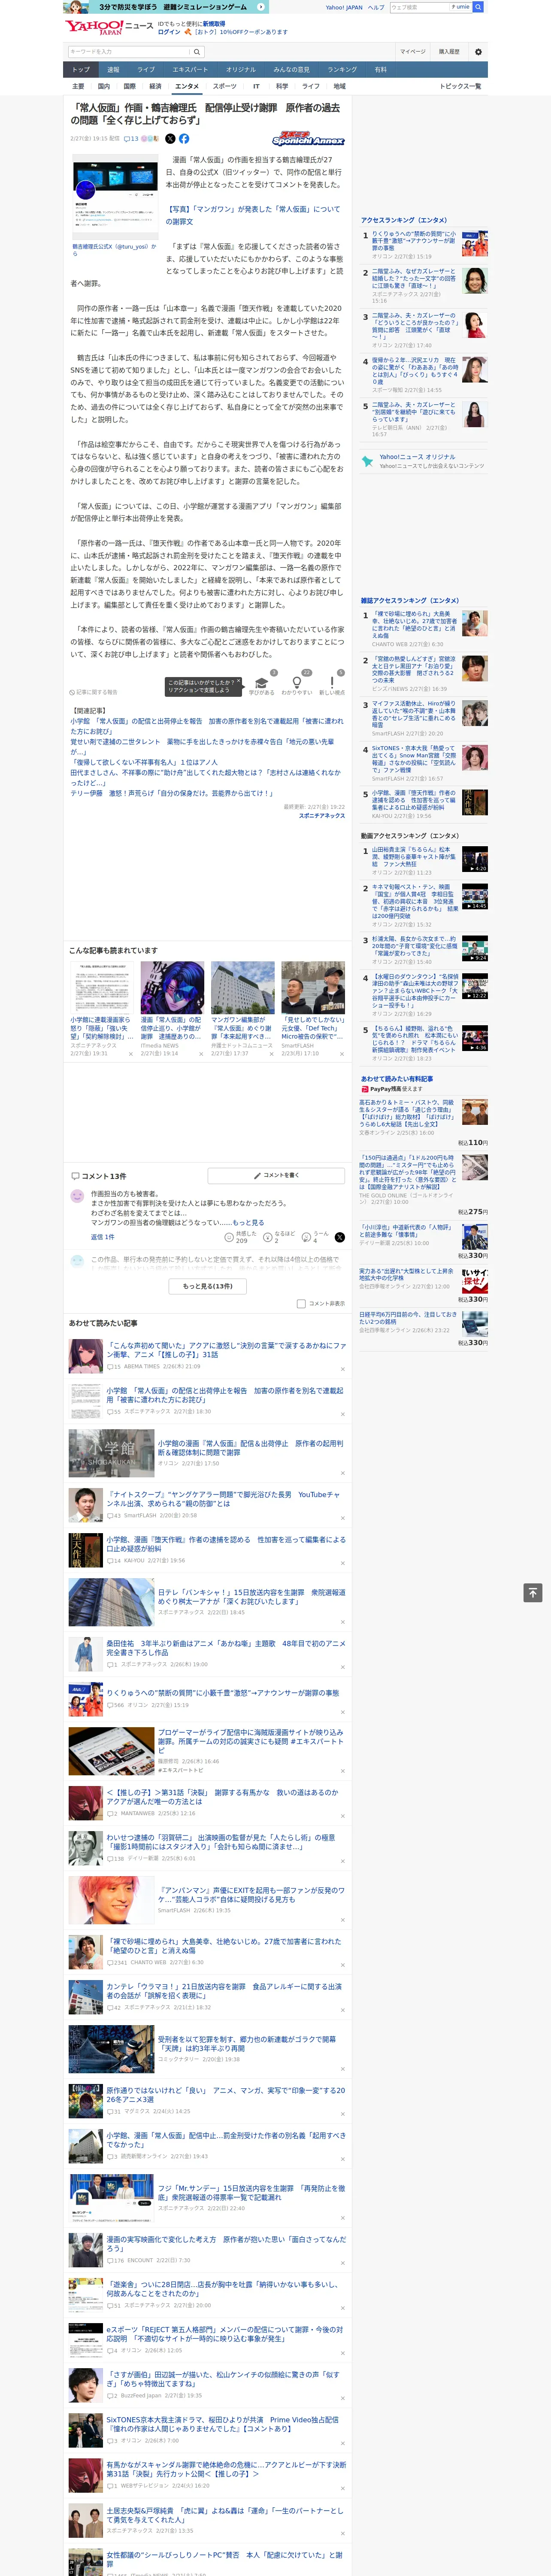Select the トップ tab
551x2576 pixels.
click(x=81, y=70)
